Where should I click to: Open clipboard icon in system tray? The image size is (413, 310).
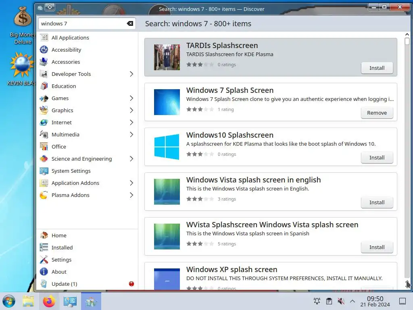point(329,301)
